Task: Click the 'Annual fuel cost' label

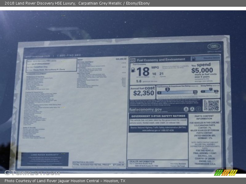Action: [x=142, y=88]
